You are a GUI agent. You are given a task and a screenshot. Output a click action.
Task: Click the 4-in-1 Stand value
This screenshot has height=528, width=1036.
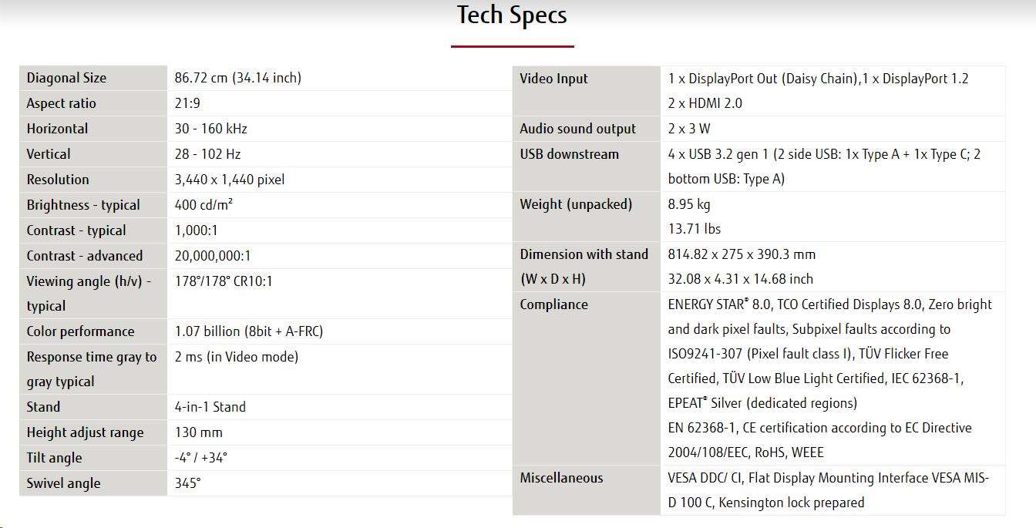coord(210,407)
